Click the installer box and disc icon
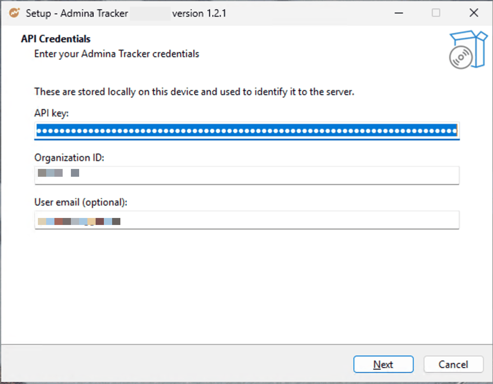The width and height of the screenshot is (493, 384). point(468,50)
